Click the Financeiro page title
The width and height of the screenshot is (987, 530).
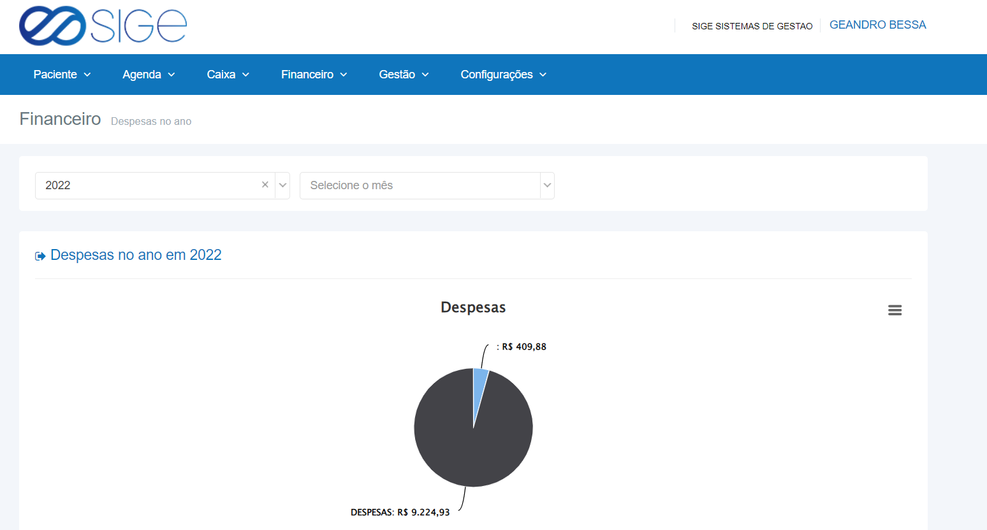[60, 119]
